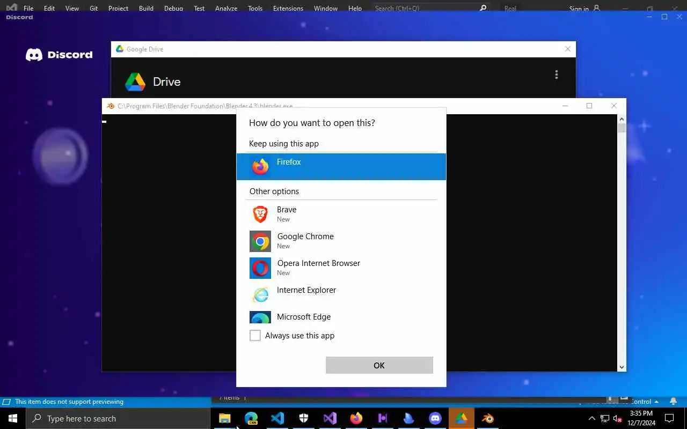Open Visual Studio Analyze menu
This screenshot has height=429, width=687.
coord(226,9)
